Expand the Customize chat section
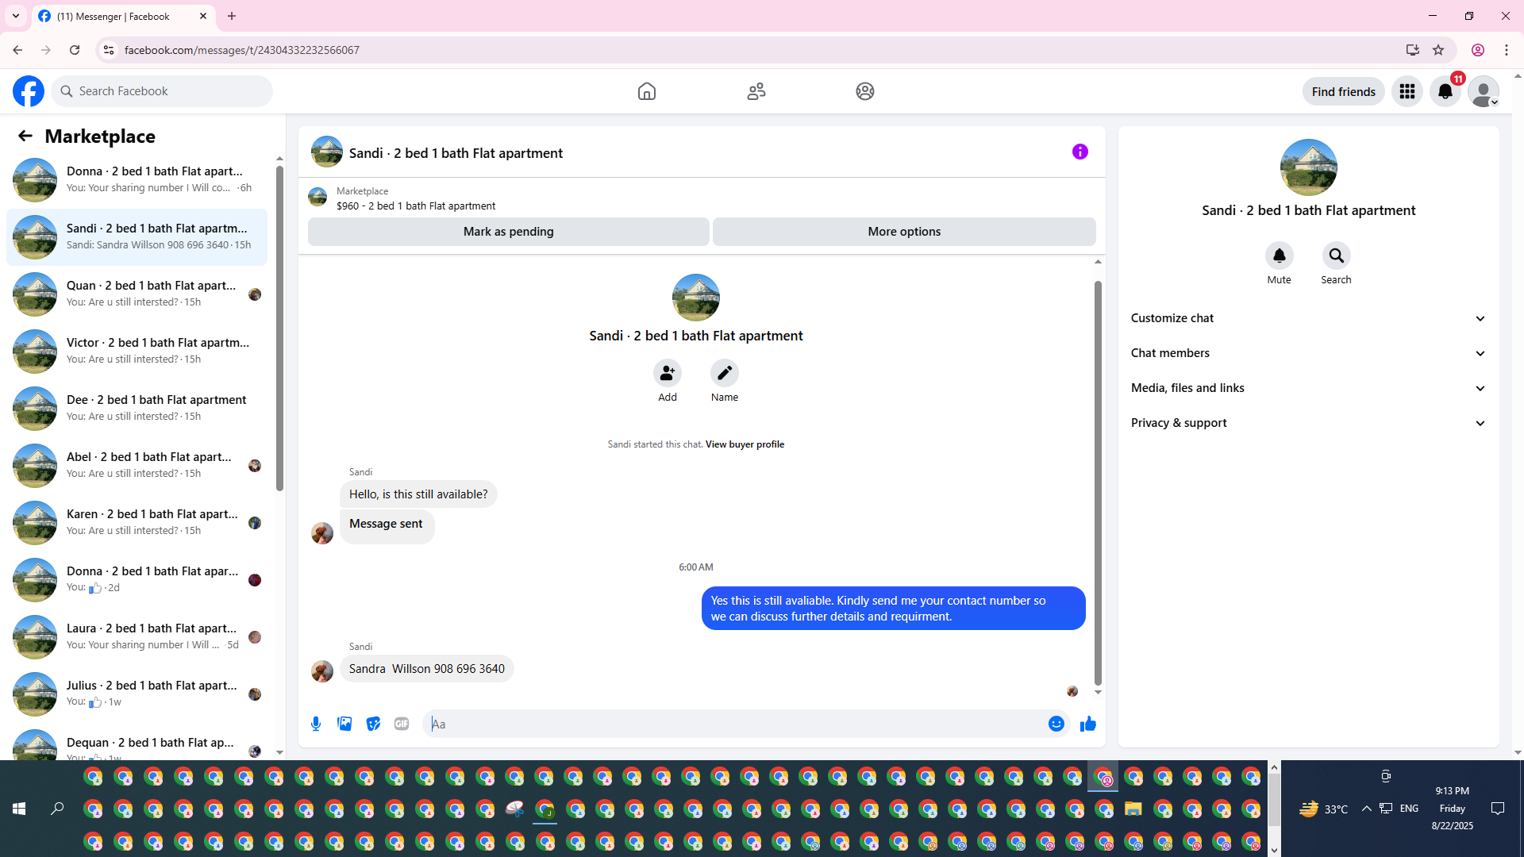Screen dimensions: 1524x857 [1307, 318]
